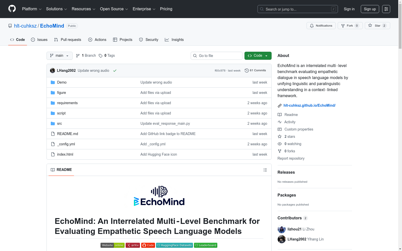Click the Pricing link
This screenshot has height=251, width=402.
pos(166,9)
